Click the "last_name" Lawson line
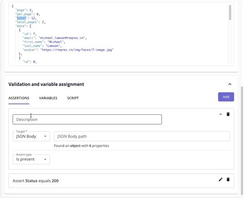Image resolution: width=244 pixels, height=203 pixels. [42, 46]
